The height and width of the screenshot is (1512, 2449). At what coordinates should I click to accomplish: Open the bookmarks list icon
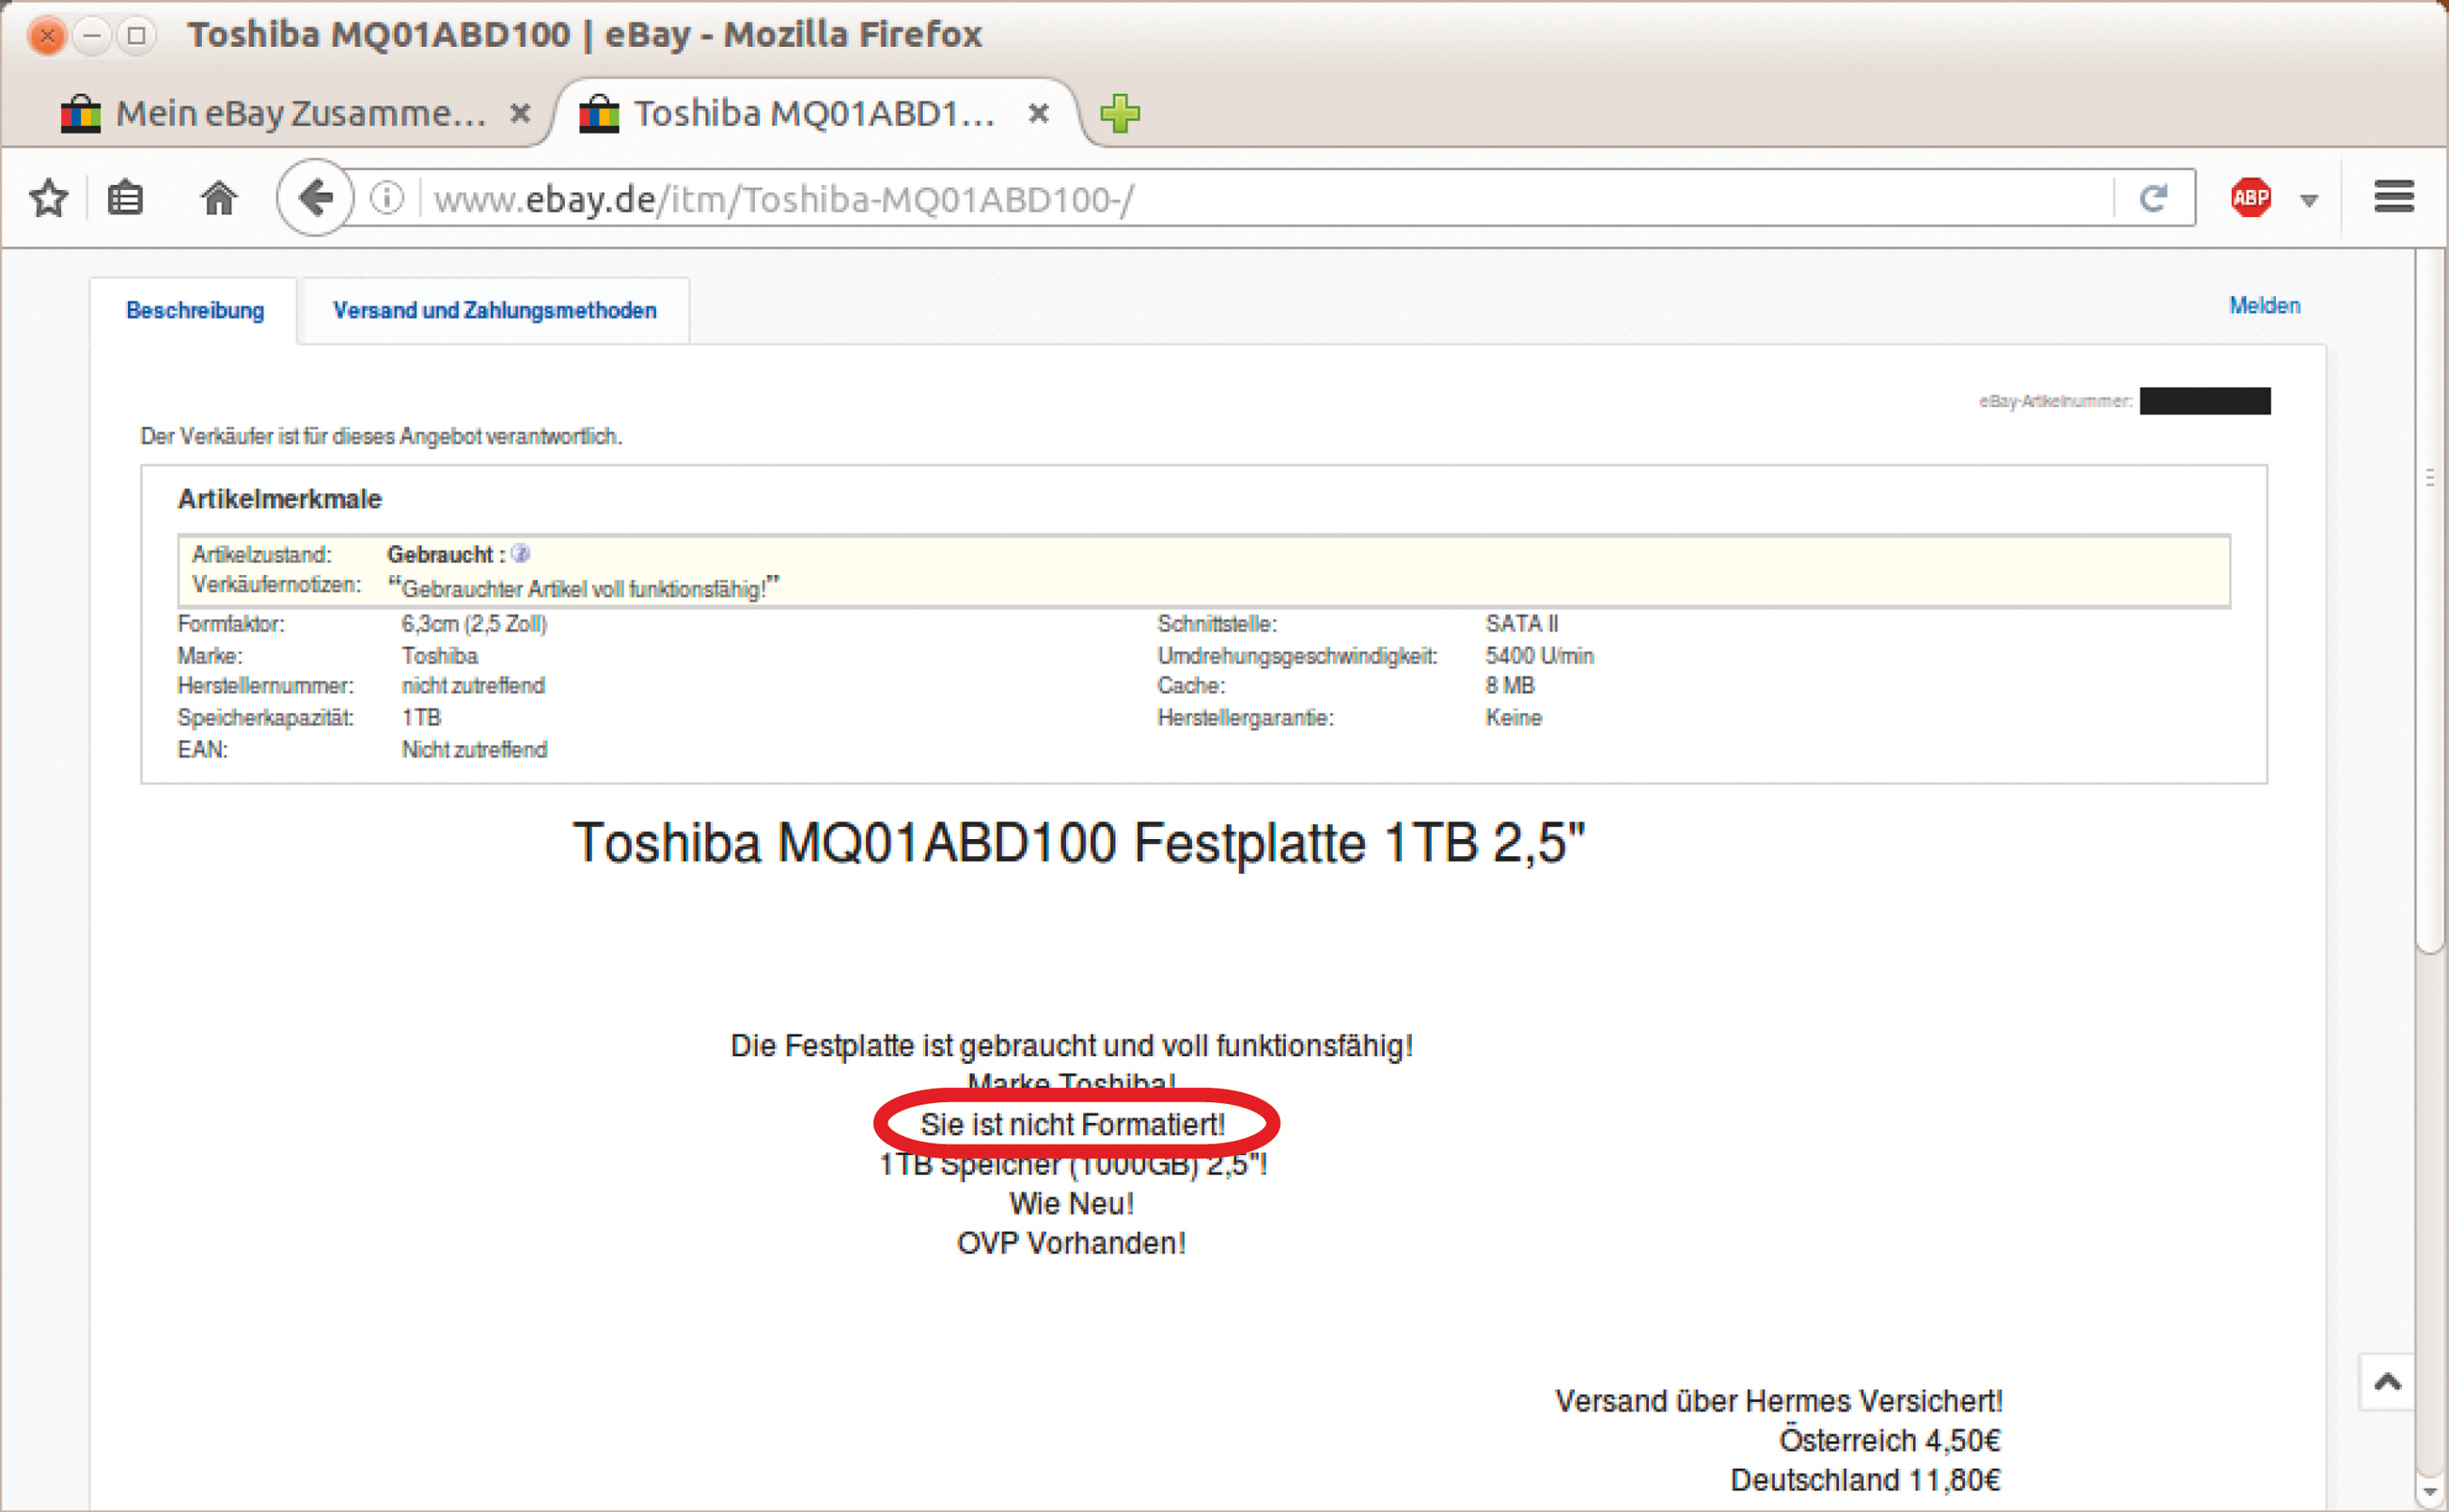click(x=125, y=198)
